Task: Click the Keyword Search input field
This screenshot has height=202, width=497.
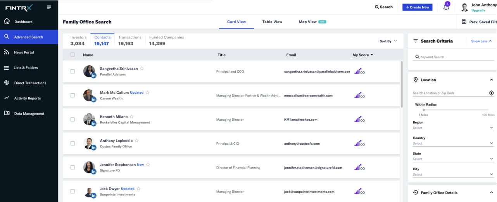Action: (454, 57)
